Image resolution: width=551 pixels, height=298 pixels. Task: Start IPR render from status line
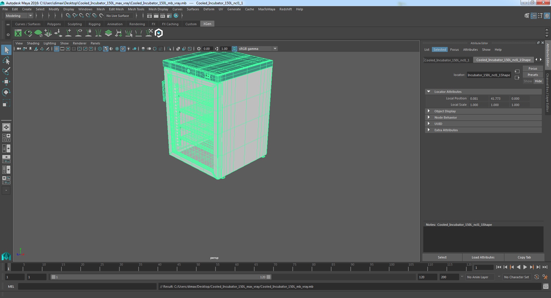pyautogui.click(x=163, y=16)
